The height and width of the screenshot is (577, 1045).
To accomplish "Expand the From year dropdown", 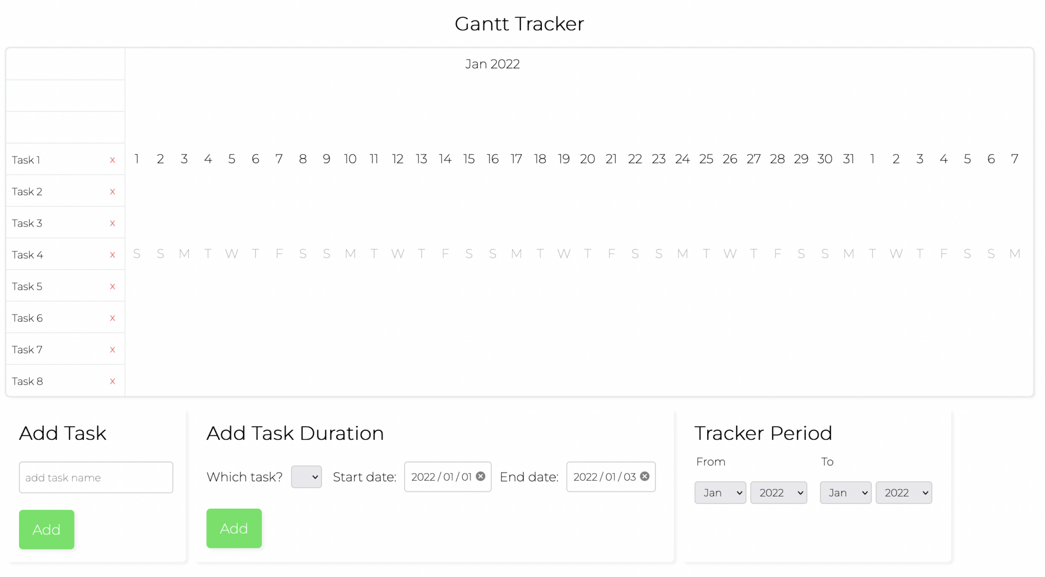I will point(779,493).
